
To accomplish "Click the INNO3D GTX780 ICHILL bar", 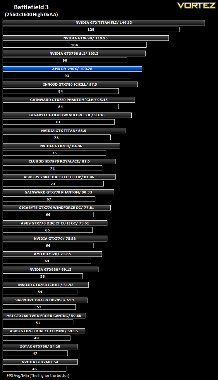I will [x=70, y=84].
